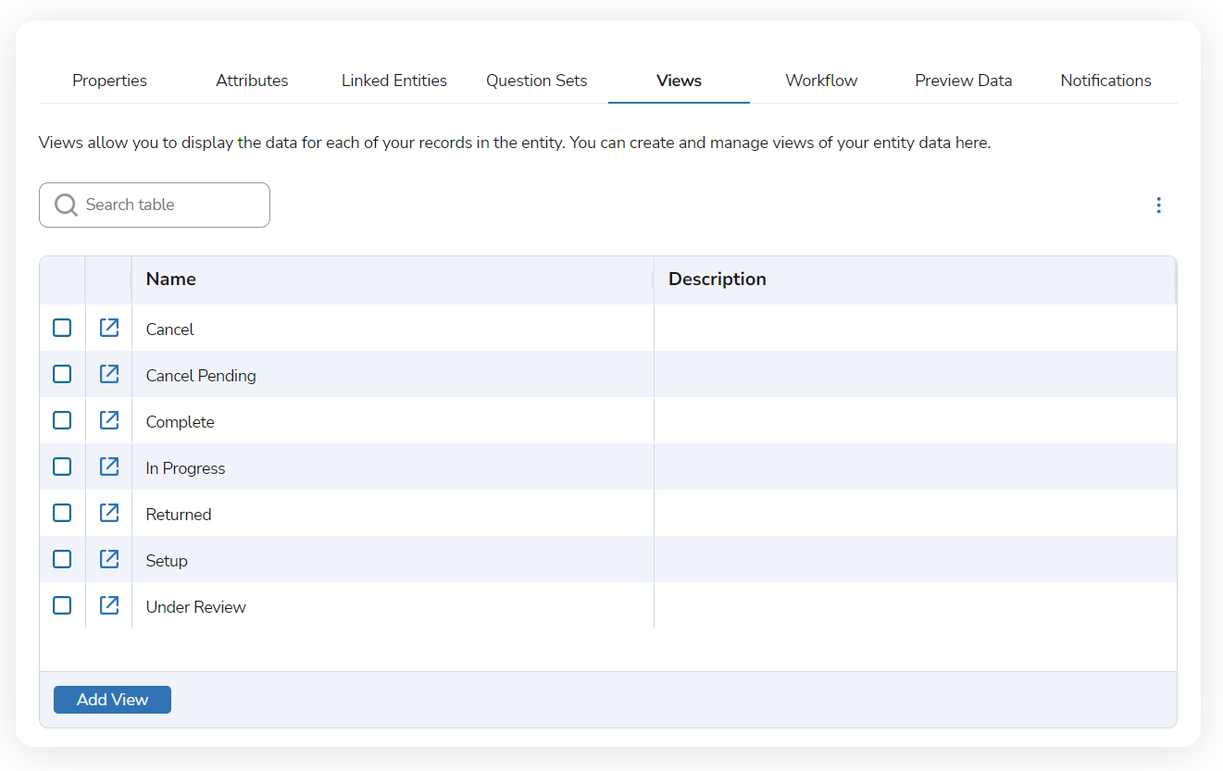Sort by the Description column header

(915, 280)
